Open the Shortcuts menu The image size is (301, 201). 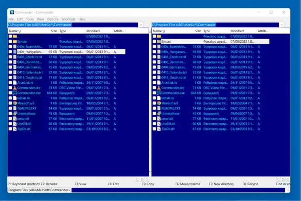pos(68,19)
